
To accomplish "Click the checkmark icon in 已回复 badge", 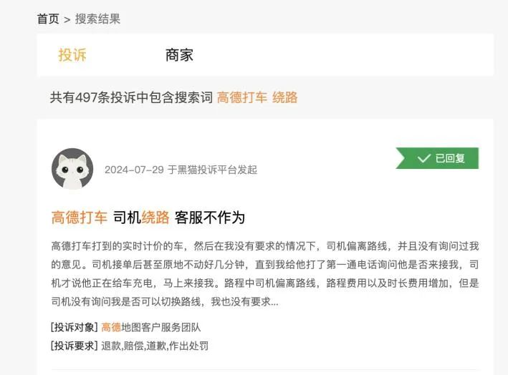I will [x=423, y=158].
